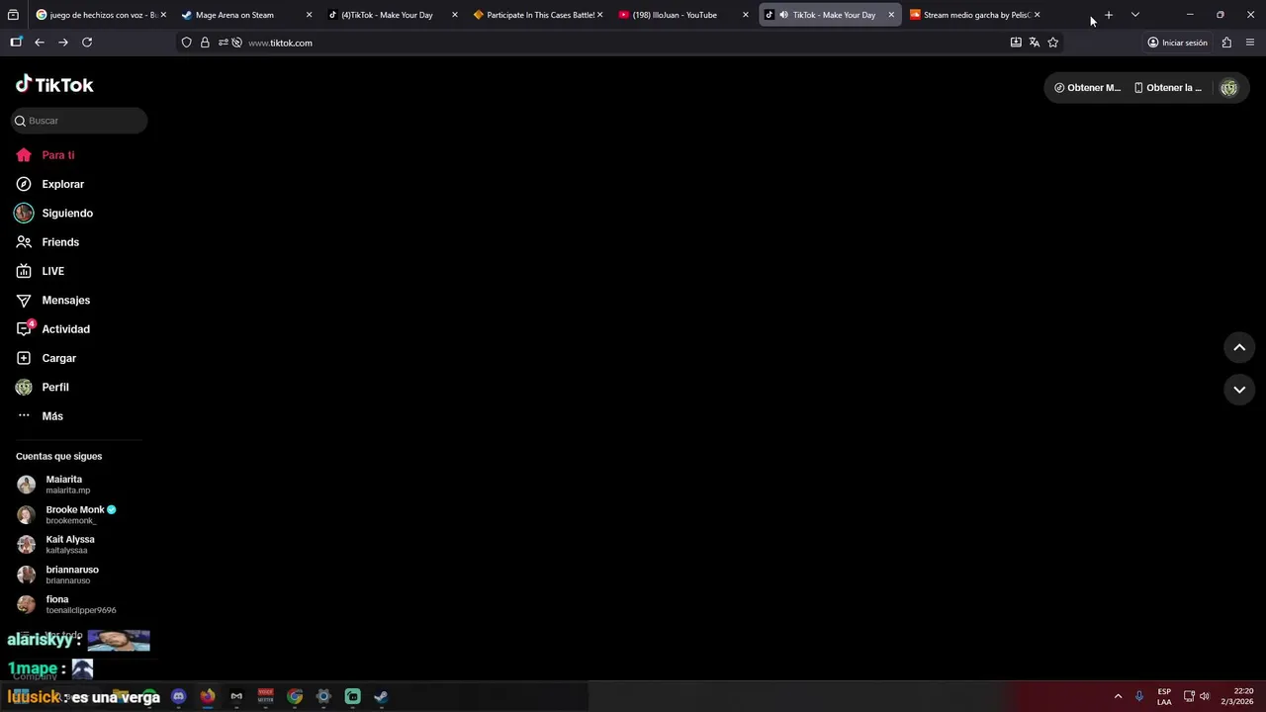Go to the previous video with up chevron

(x=1239, y=347)
